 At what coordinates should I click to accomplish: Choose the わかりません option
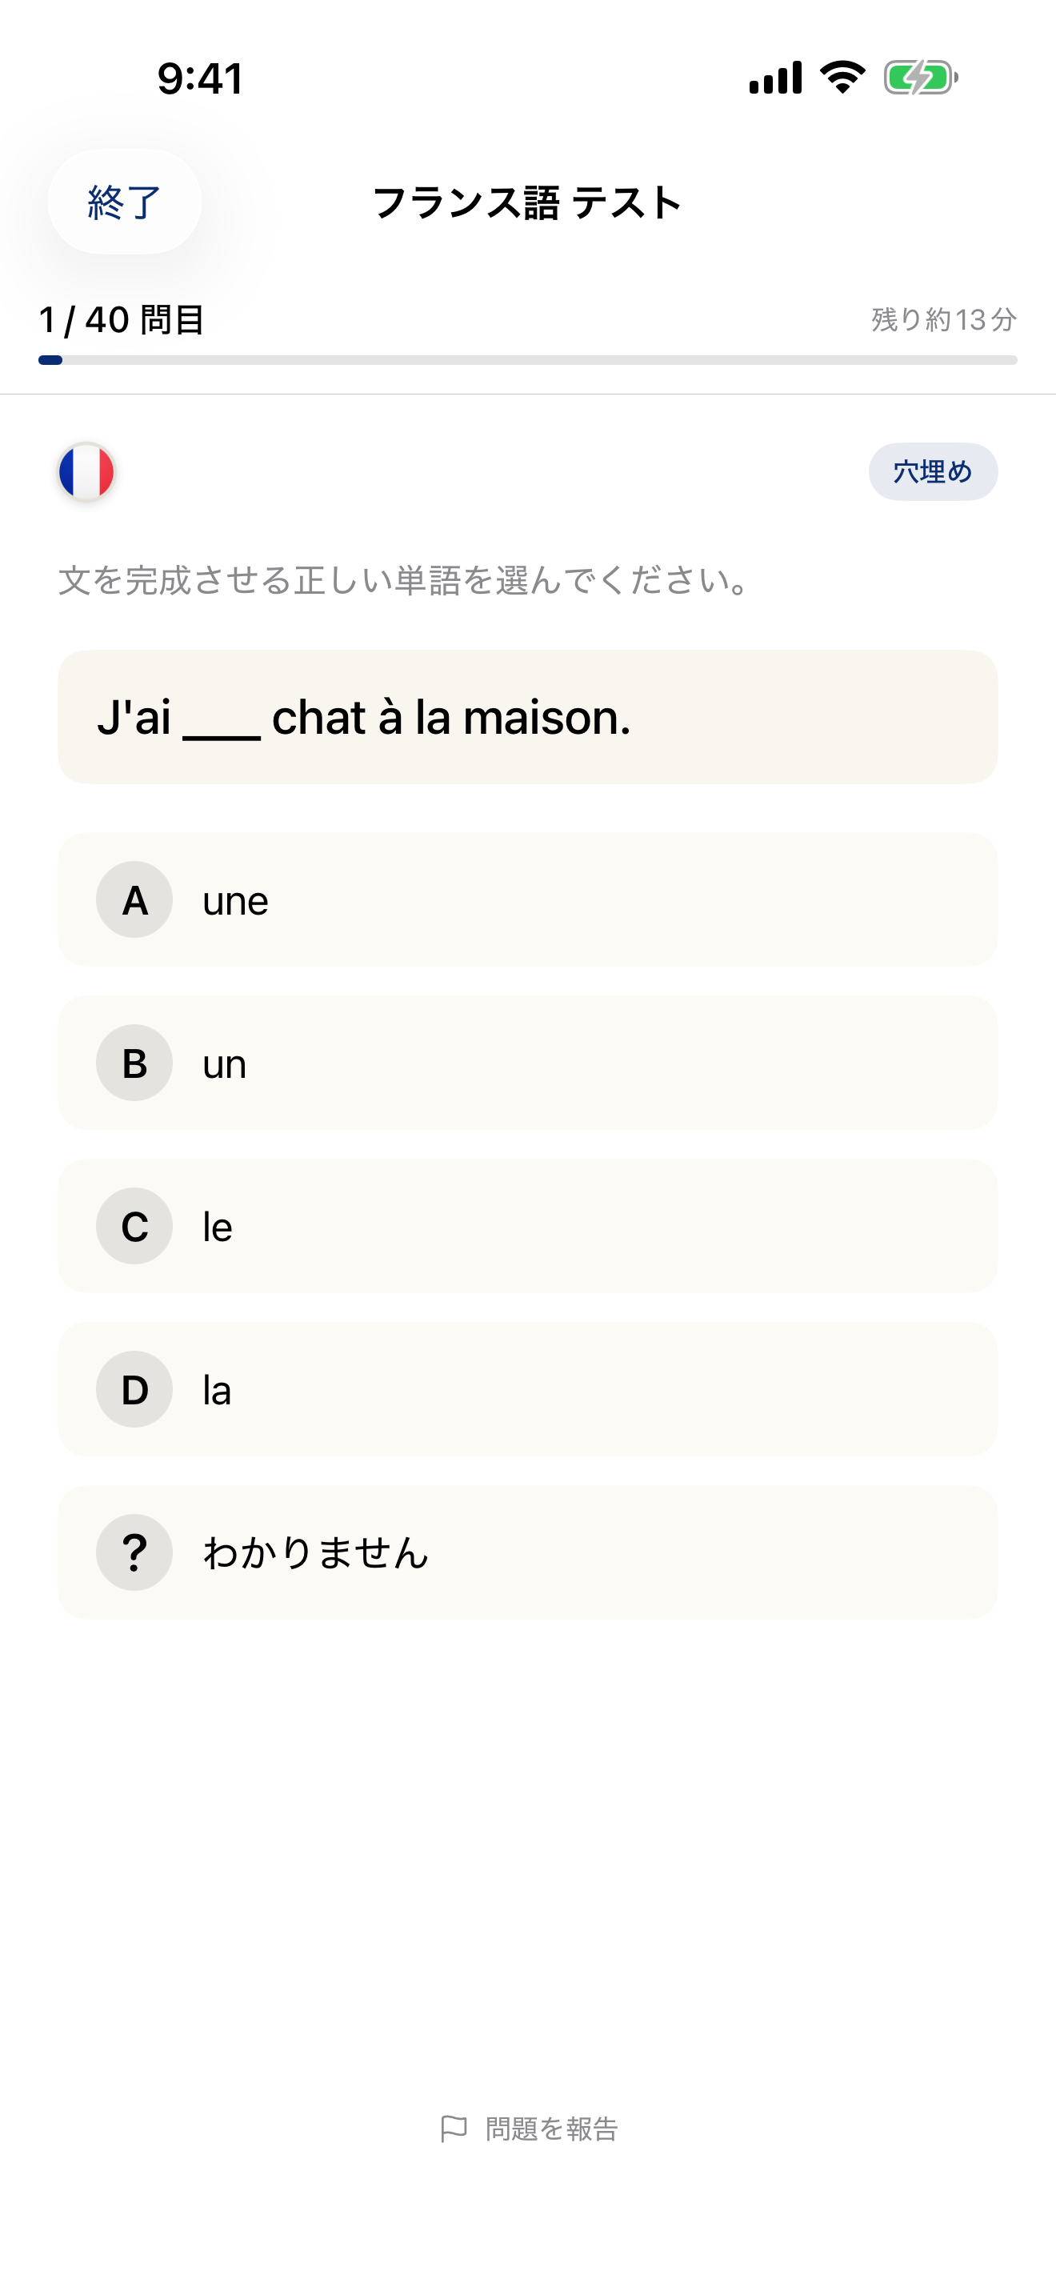point(527,1552)
